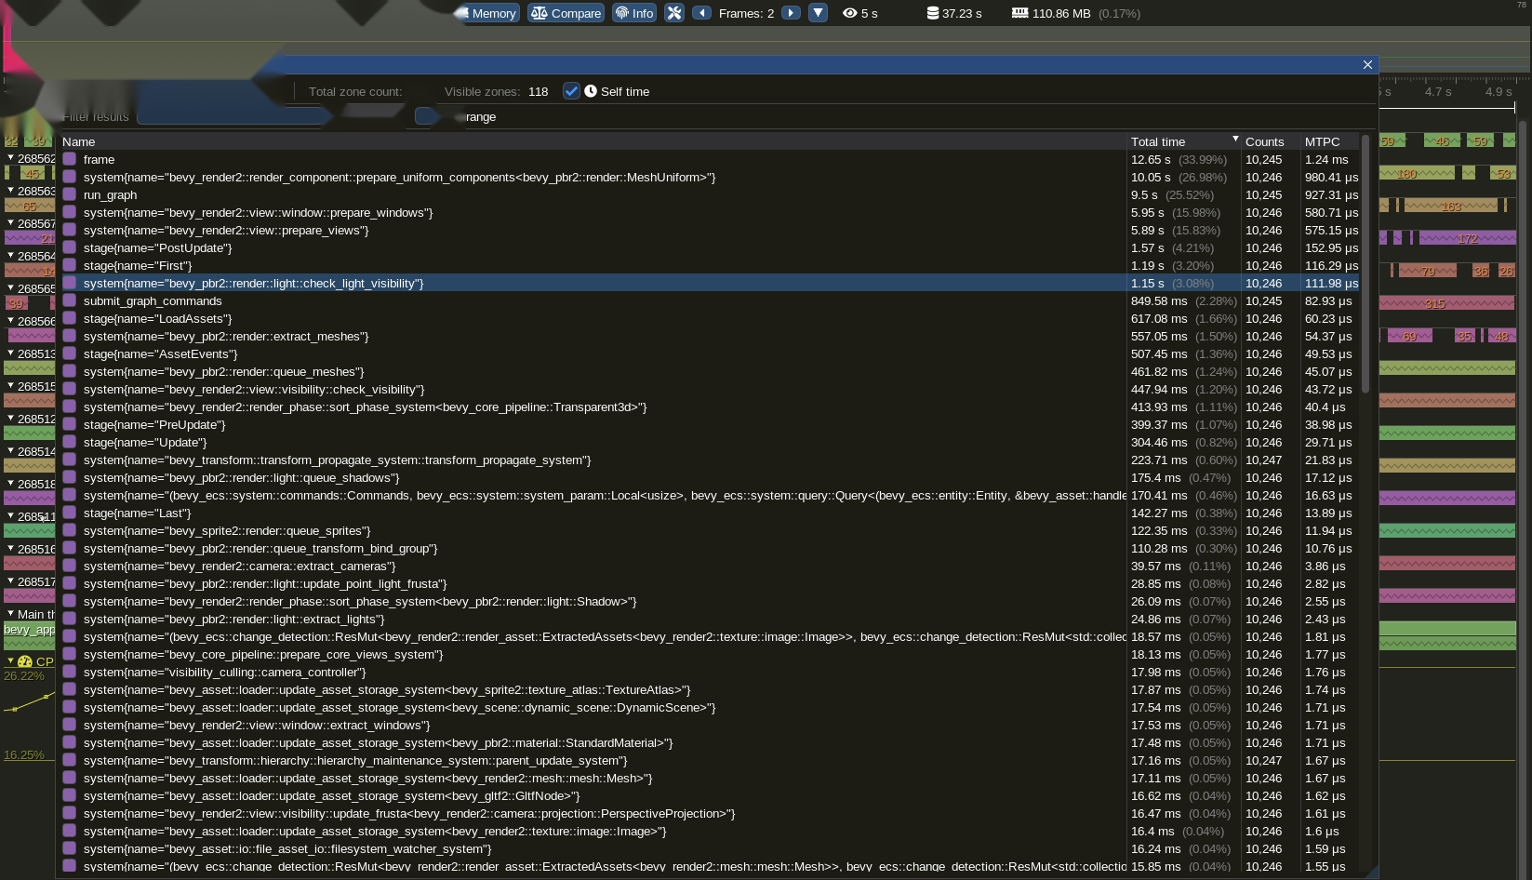Click the run_graph zone color swatch

click(70, 194)
